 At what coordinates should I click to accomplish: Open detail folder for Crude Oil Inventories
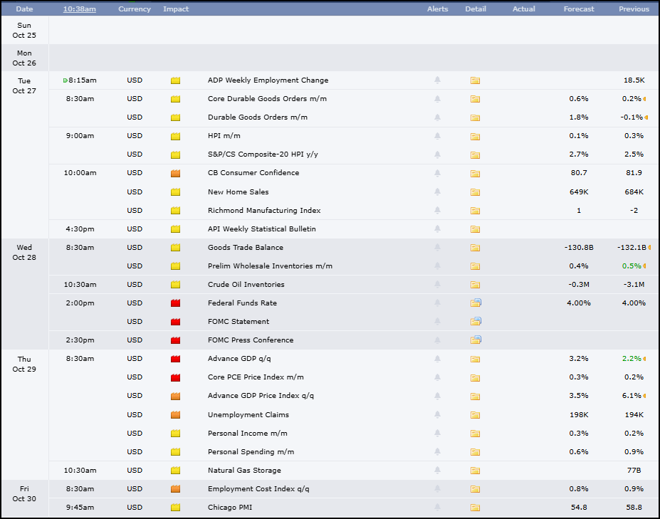(x=475, y=285)
